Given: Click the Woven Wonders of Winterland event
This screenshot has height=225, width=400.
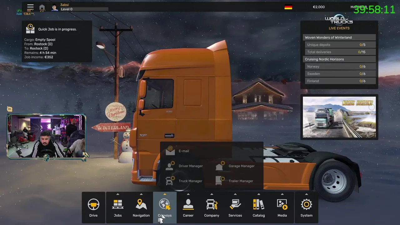Looking at the screenshot, I should (x=339, y=37).
